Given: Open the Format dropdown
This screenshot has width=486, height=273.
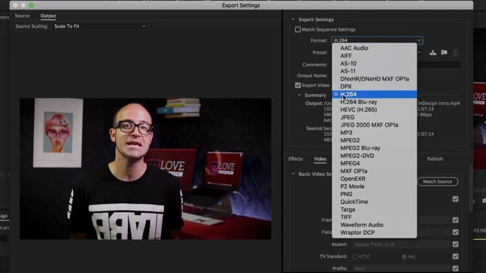Looking at the screenshot, I should click(x=377, y=40).
